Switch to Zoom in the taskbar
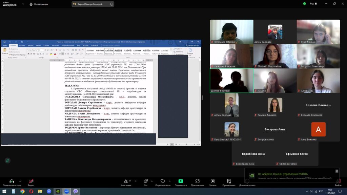The height and width of the screenshot is (195, 347). 67,191
